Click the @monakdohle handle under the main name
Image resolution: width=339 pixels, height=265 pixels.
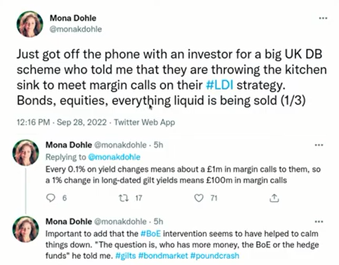[76, 29]
